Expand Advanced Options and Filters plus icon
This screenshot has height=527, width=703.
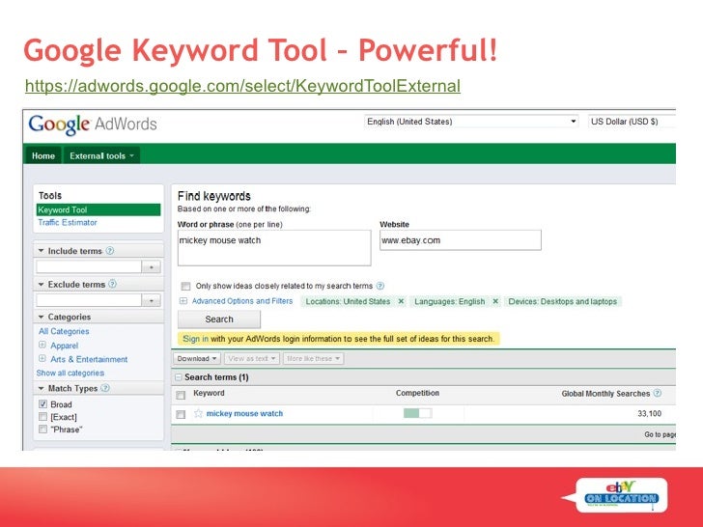(183, 301)
